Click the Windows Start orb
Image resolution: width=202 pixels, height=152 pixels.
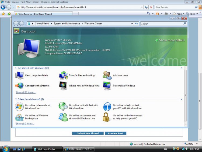click(6, 149)
